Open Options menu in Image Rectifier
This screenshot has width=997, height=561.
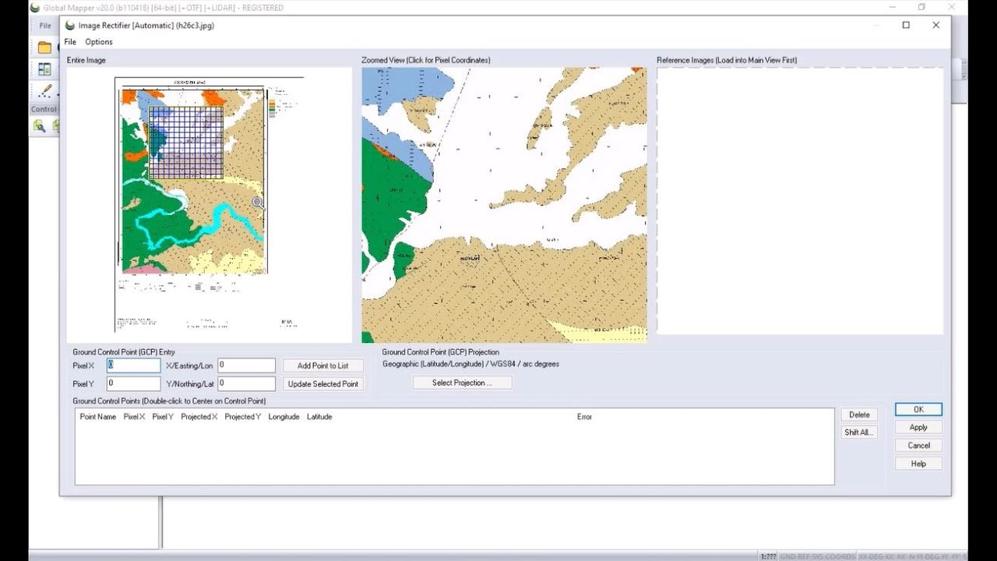(x=99, y=42)
